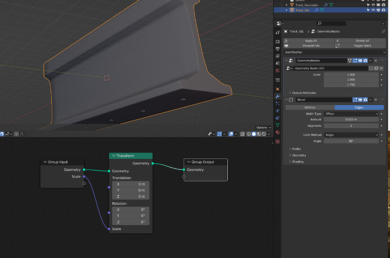The image size is (390, 258).
Task: Switch viewport to rendered shading
Action: (x=264, y=134)
